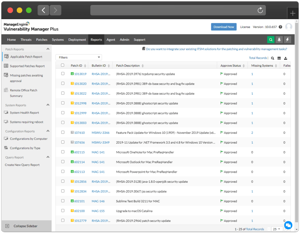Open the help question mark icon
Image resolution: width=300 pixels, height=233 pixels.
click(280, 27)
